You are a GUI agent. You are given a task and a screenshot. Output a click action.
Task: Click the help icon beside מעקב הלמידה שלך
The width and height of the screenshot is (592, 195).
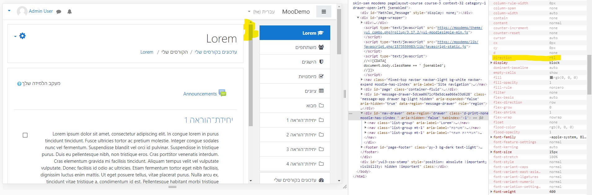[x=19, y=84]
